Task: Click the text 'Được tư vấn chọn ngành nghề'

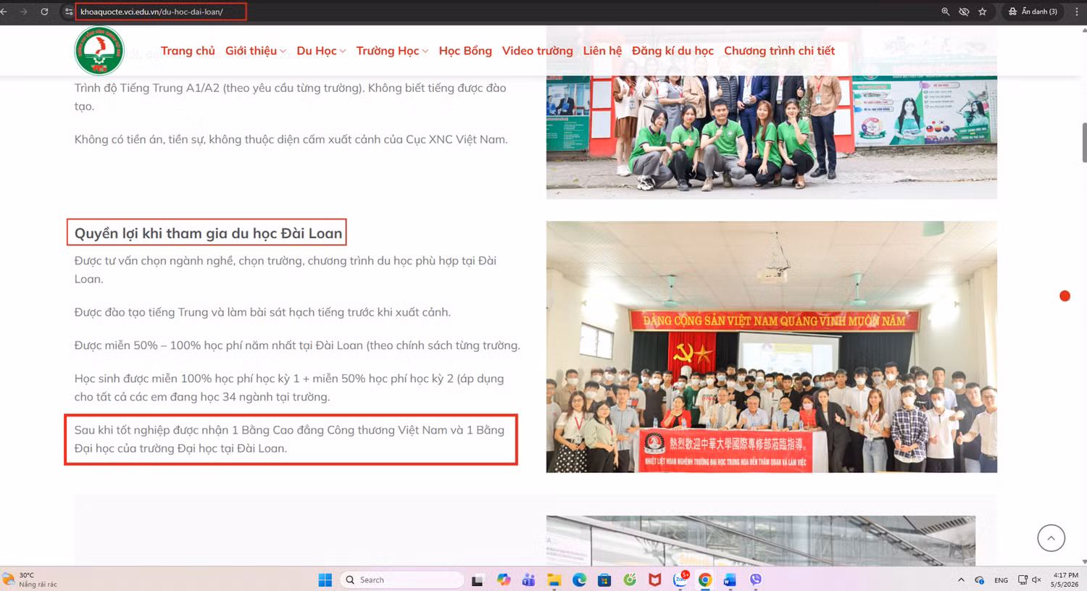Action: pyautogui.click(x=154, y=261)
